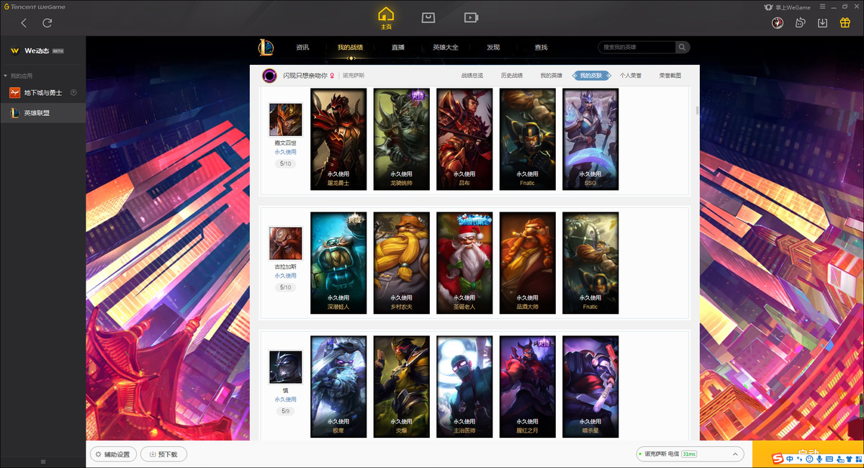This screenshot has height=468, width=864.
Task: Collapse the 我的应用 section
Action: [x=6, y=76]
